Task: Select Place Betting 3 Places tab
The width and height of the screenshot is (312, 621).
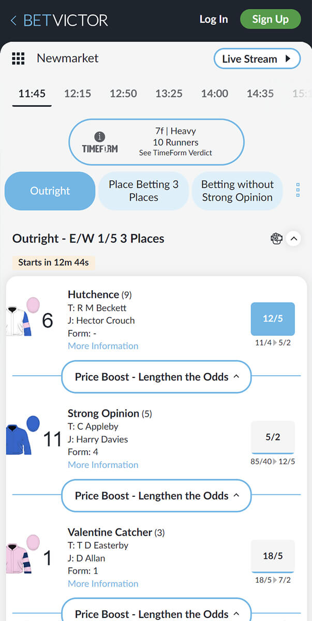Action: pos(143,191)
